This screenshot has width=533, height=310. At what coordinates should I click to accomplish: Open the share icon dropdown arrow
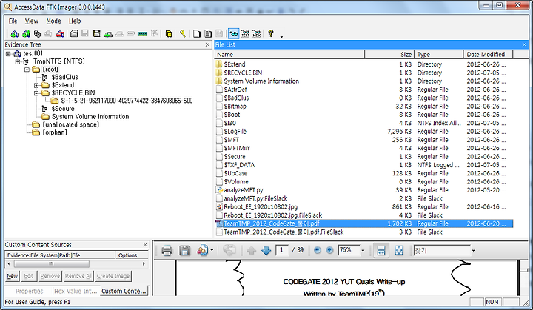click(x=212, y=251)
